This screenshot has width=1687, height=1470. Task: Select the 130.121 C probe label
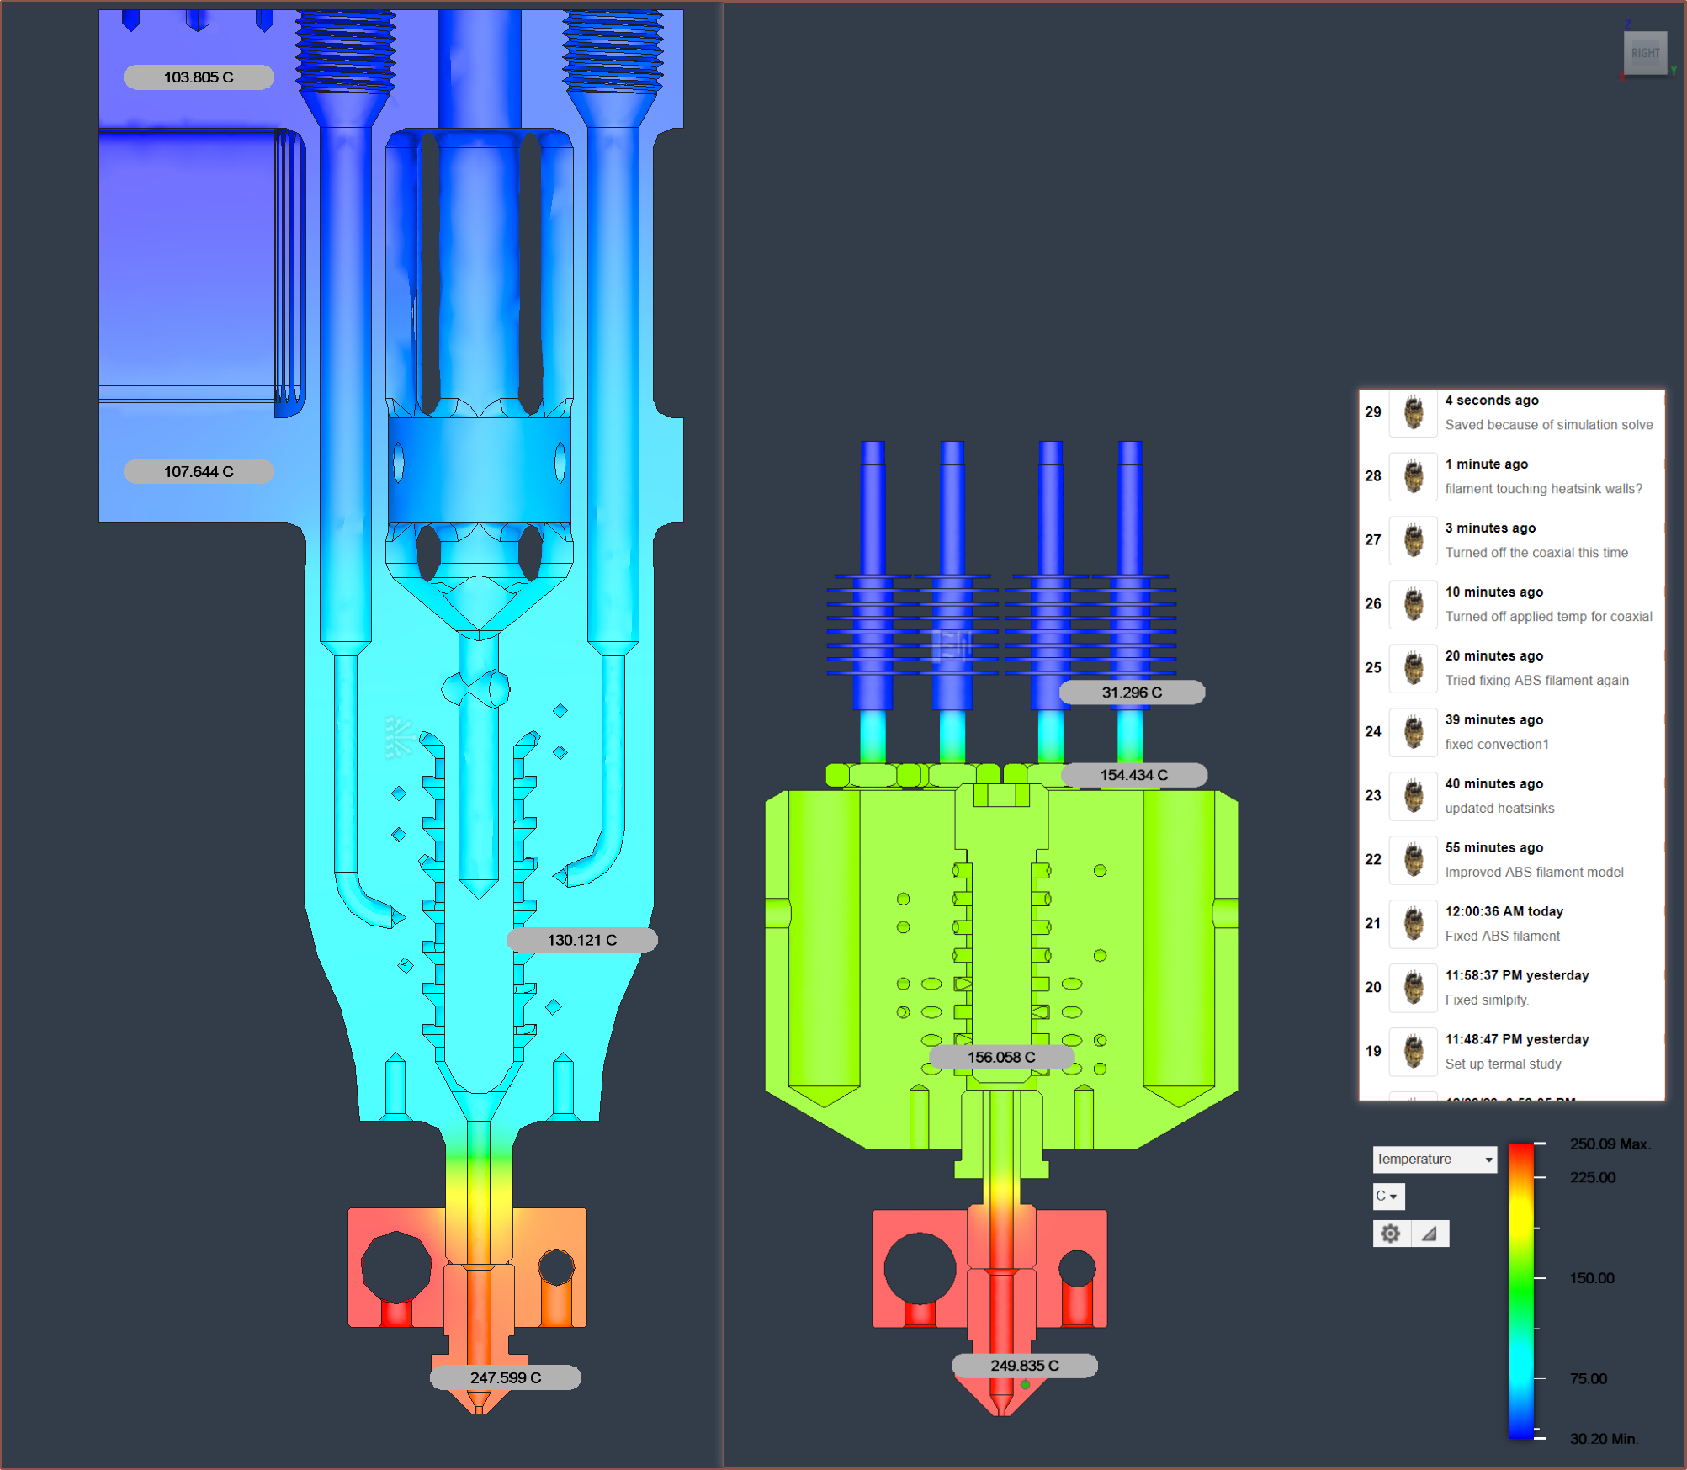click(581, 940)
